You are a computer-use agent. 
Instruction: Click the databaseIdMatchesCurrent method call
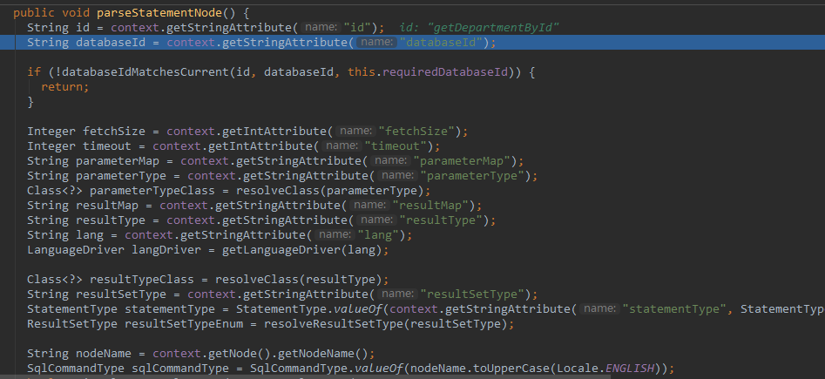[145, 72]
